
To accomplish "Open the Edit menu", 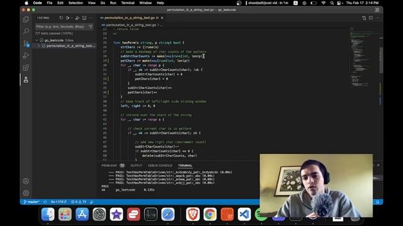I will (x=60, y=3).
